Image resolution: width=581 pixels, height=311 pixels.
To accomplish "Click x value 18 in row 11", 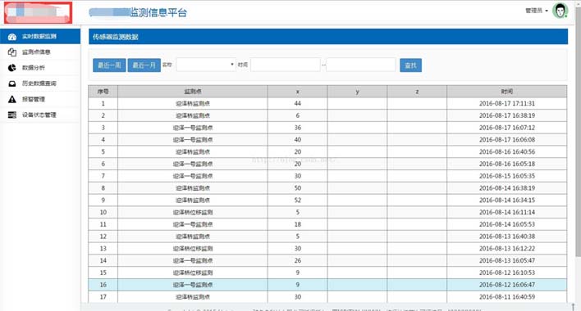I will point(298,224).
